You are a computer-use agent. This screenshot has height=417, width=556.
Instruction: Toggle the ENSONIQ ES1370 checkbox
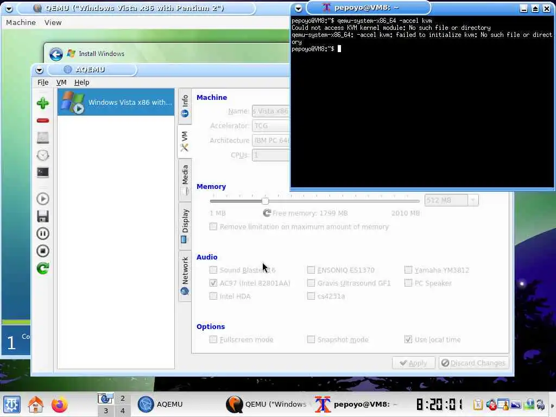point(311,270)
